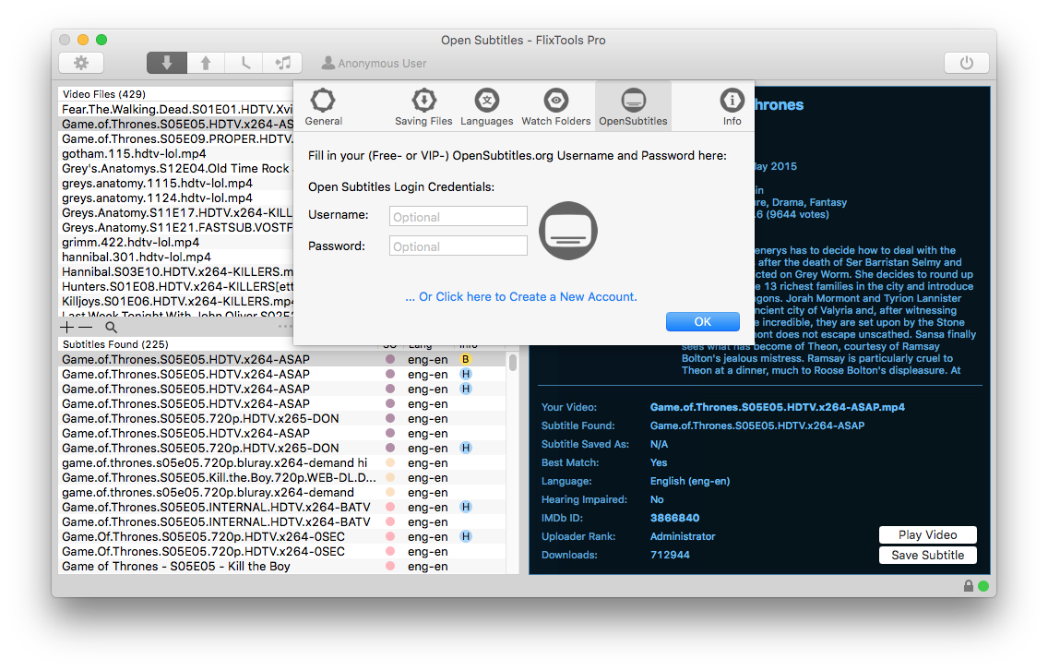The height and width of the screenshot is (671, 1048).
Task: Click the IMDb ID 3866840 value
Action: (674, 518)
